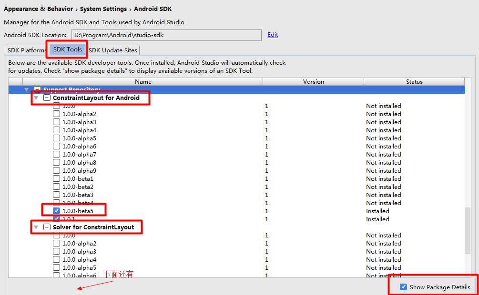The image size is (479, 295).
Task: Sort by the Name column header
Action: (143, 82)
